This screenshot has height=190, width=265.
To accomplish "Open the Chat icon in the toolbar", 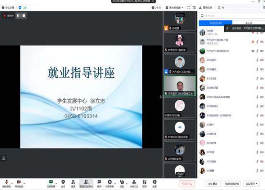I will [x=99, y=184].
